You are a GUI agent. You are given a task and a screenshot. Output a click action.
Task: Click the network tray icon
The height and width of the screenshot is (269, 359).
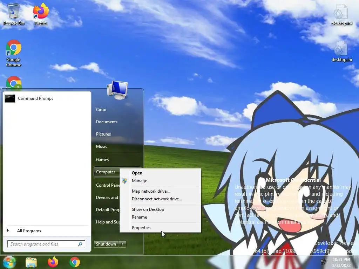324,262
